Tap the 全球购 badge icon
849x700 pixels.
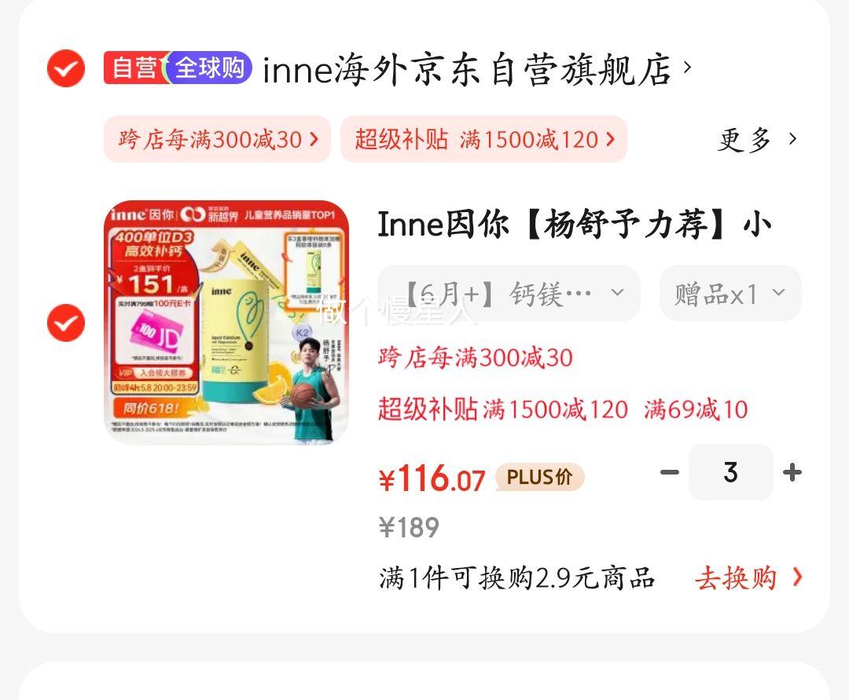click(x=210, y=68)
